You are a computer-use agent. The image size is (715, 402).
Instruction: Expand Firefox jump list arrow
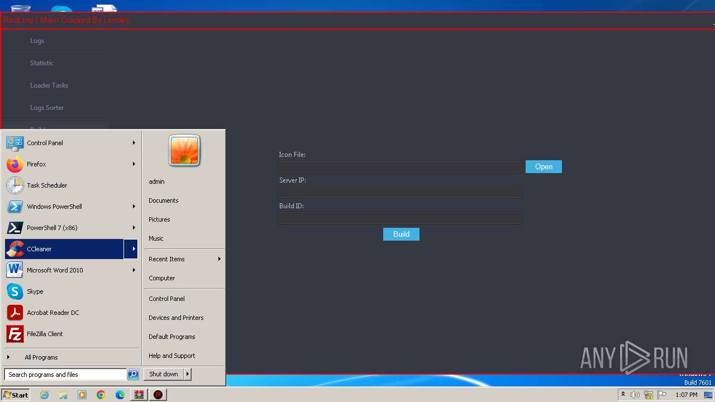coord(134,164)
